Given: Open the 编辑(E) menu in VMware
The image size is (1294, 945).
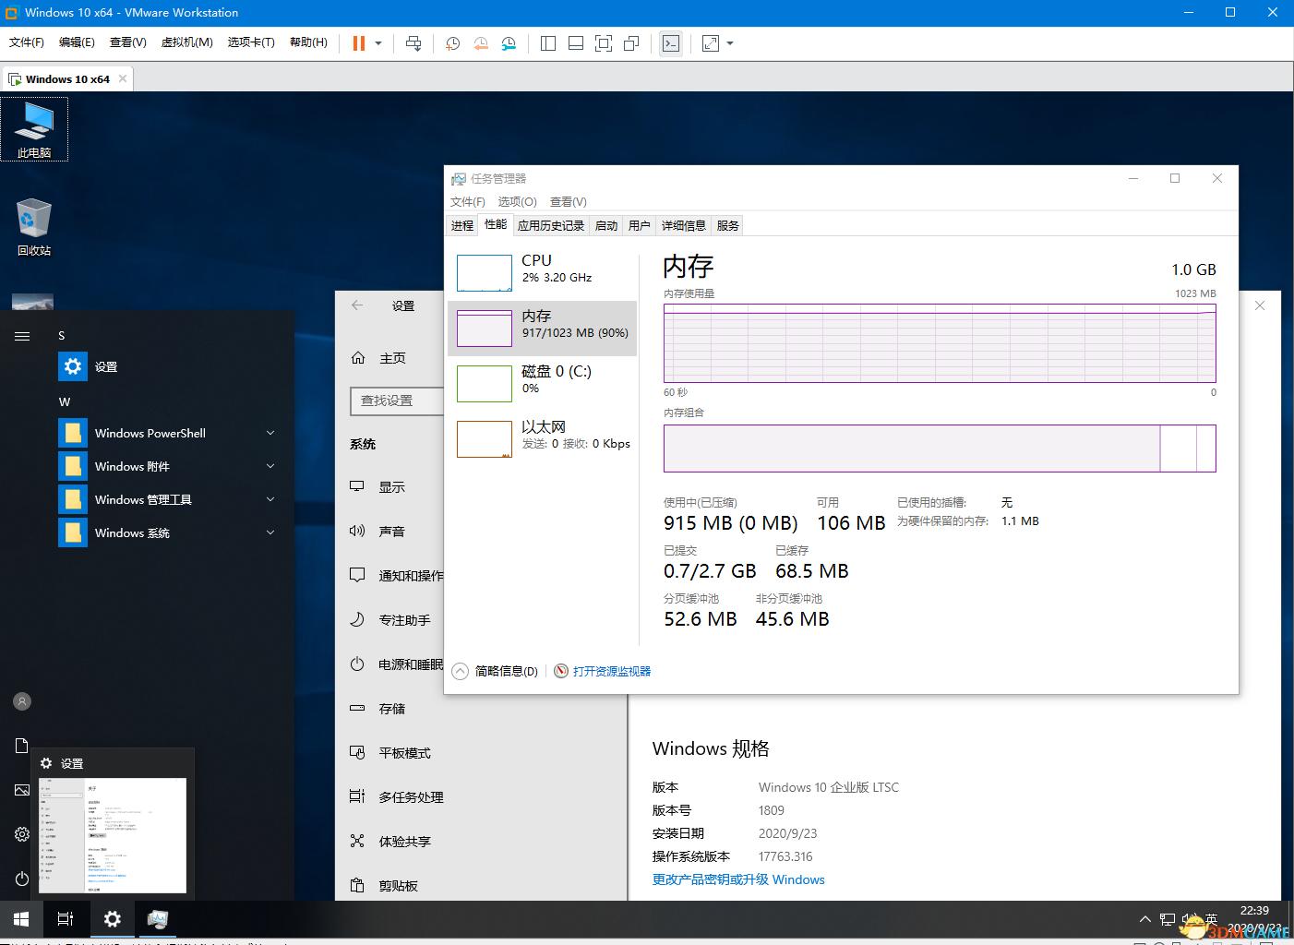Looking at the screenshot, I should click(77, 42).
